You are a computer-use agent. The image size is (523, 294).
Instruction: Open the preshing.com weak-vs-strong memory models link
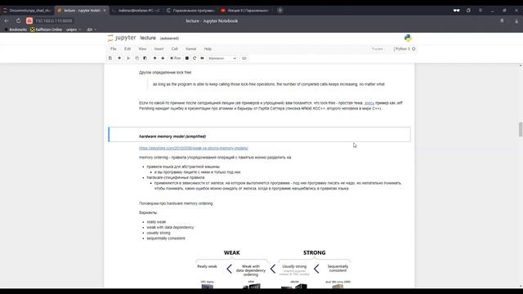(194, 148)
